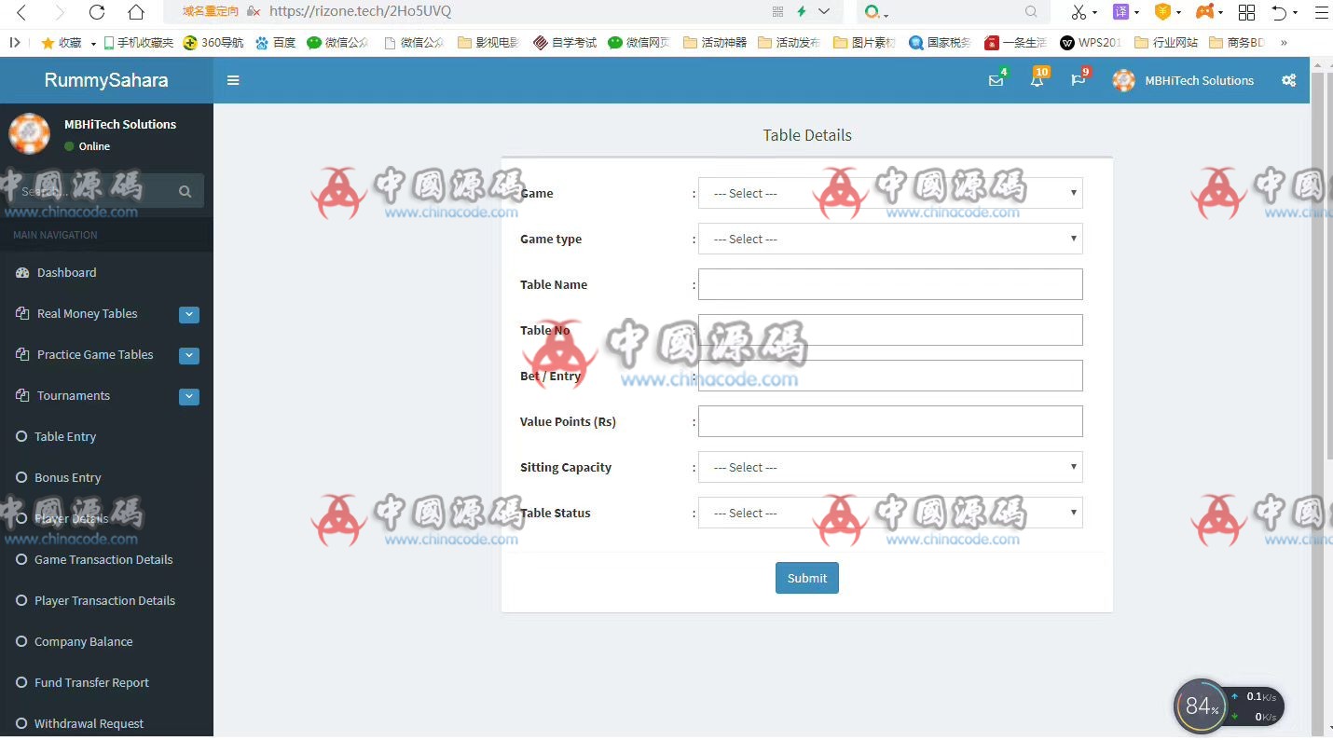The height and width of the screenshot is (740, 1333).
Task: Open the Sitting Capacity dropdown
Action: pos(890,467)
